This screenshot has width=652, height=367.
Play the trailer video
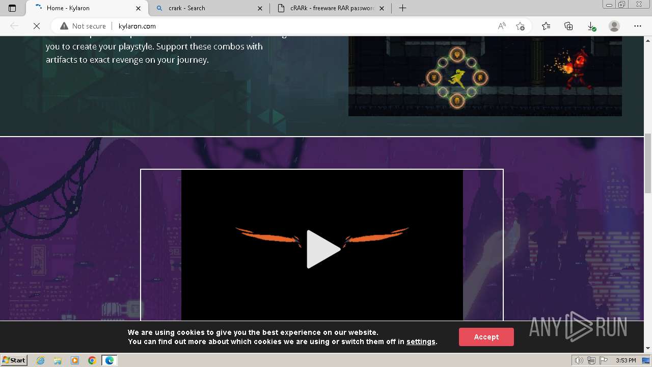(323, 249)
